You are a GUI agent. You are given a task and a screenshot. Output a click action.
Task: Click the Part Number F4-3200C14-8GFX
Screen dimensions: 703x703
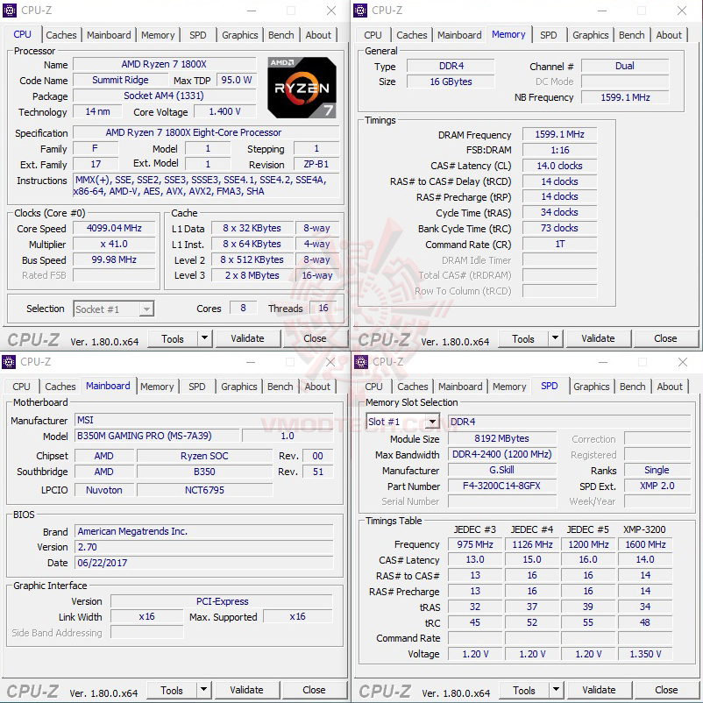pyautogui.click(x=501, y=486)
